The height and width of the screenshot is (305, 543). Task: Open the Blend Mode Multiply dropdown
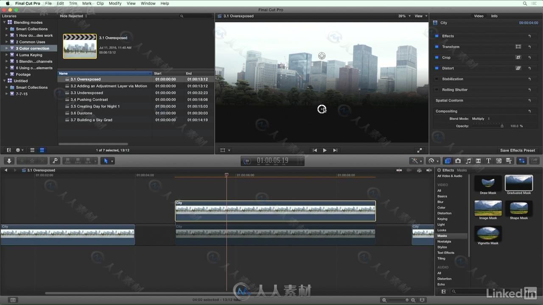click(x=481, y=119)
